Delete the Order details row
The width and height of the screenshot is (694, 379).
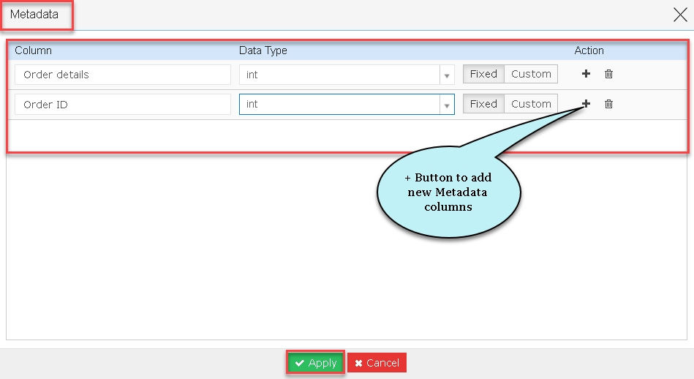[x=608, y=74]
